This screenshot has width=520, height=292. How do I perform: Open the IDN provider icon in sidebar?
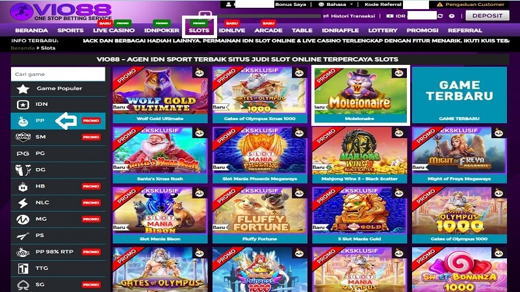coord(23,104)
